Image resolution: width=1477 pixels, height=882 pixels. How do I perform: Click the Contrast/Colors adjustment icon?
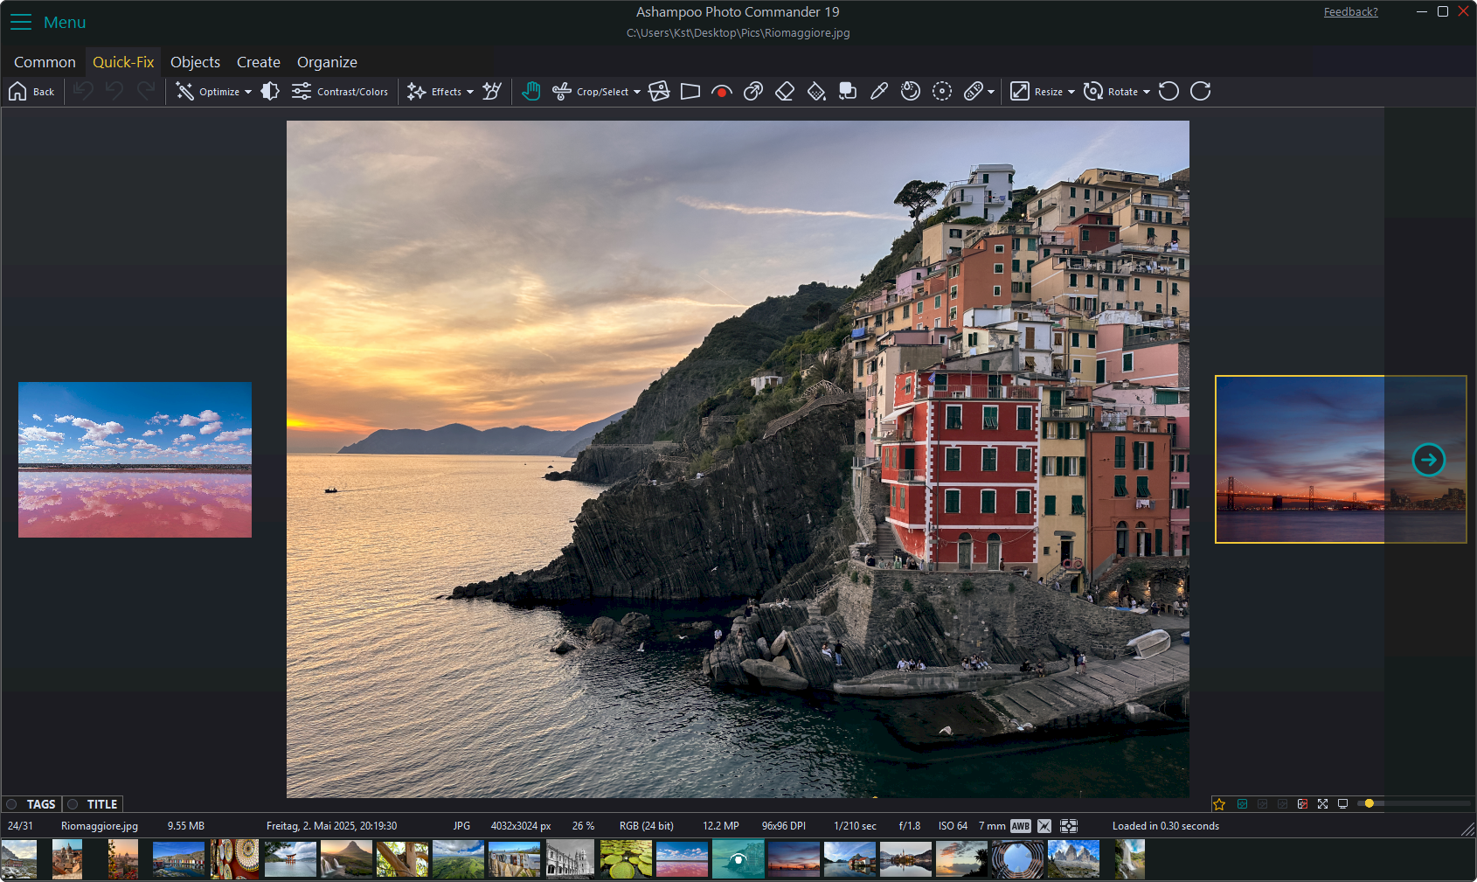(x=301, y=91)
